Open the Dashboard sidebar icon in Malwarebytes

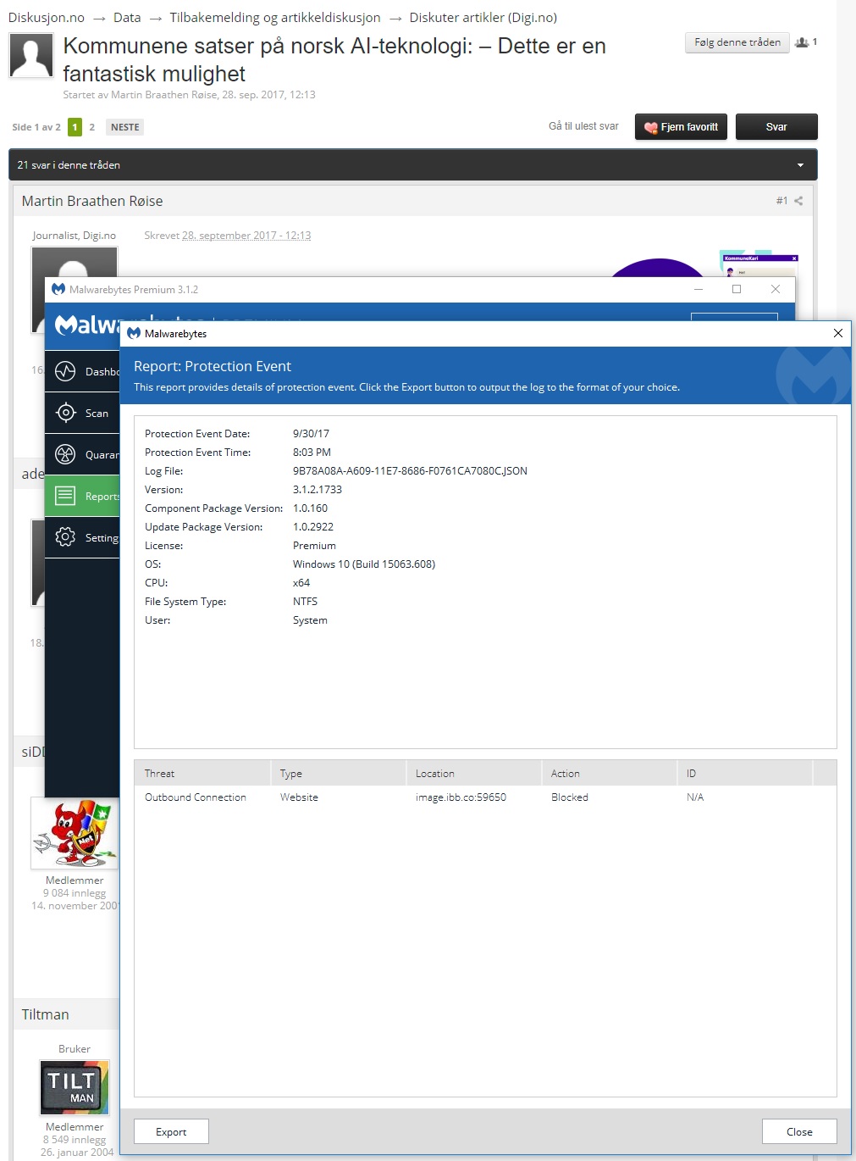click(65, 371)
